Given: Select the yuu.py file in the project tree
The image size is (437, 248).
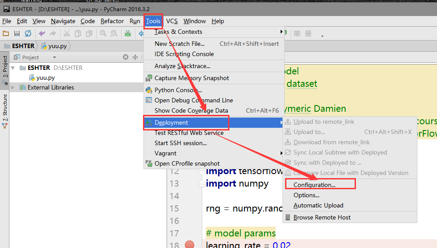Looking at the screenshot, I should [x=45, y=78].
